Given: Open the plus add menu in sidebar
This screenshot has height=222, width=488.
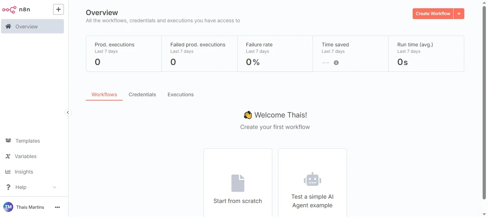Looking at the screenshot, I should (58, 9).
